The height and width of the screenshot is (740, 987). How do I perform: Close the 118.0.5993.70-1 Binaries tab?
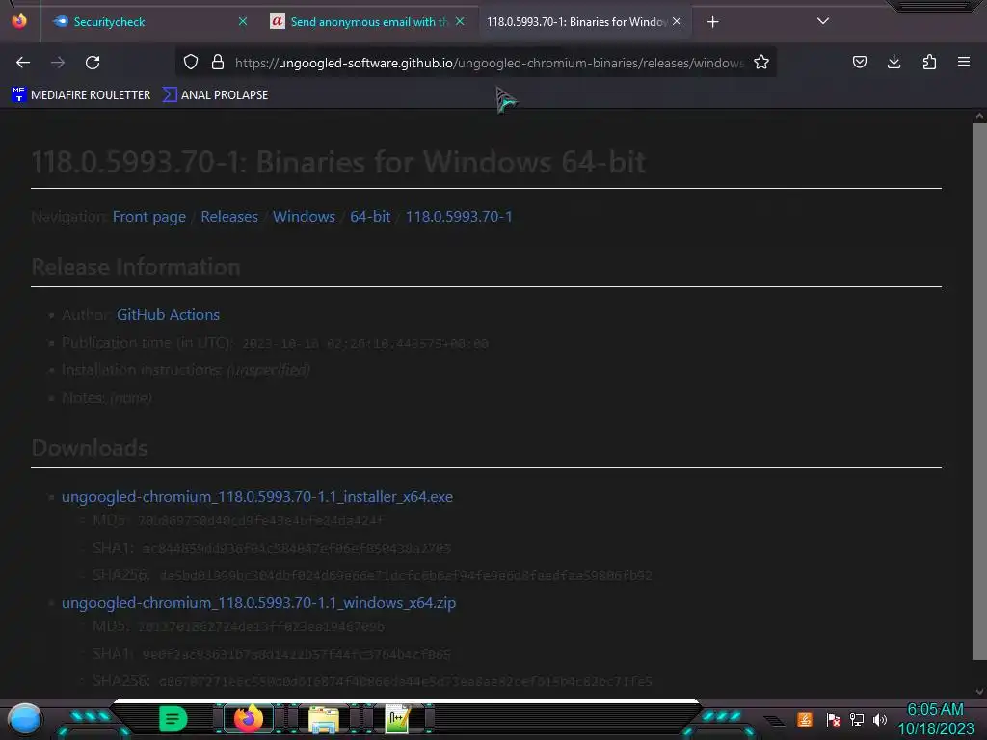[x=677, y=21]
